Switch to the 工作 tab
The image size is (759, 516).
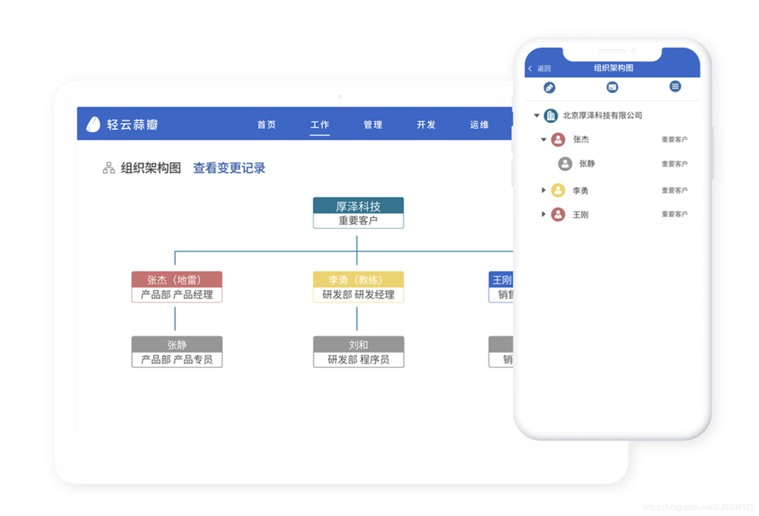coord(320,125)
